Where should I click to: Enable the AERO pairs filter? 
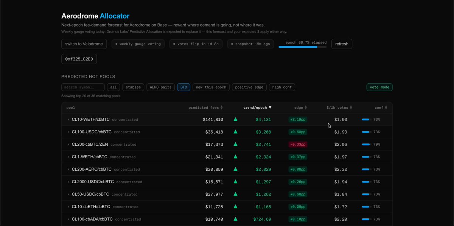160,87
